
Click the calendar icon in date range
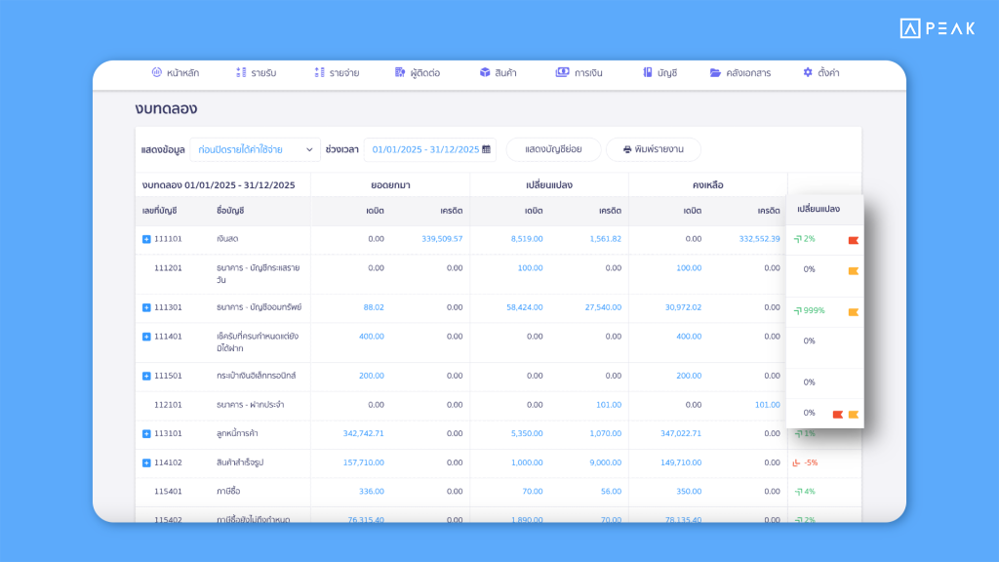click(486, 149)
